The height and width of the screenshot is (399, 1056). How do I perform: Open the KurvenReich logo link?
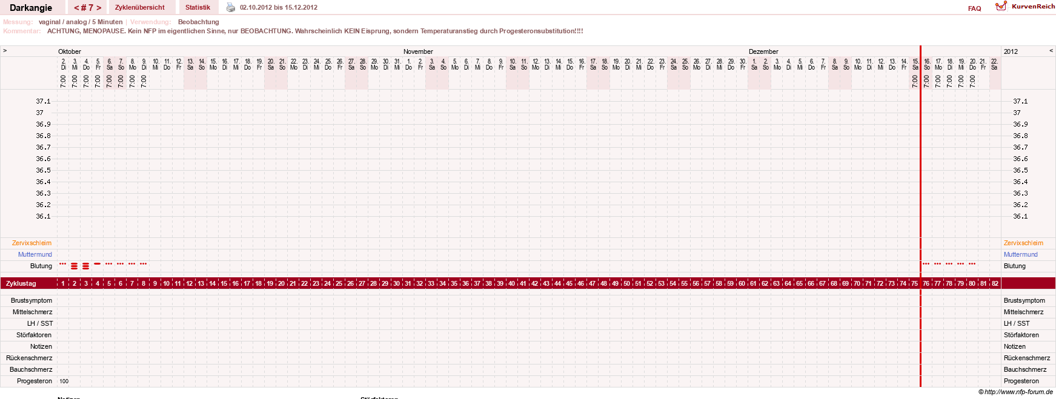tap(1025, 7)
